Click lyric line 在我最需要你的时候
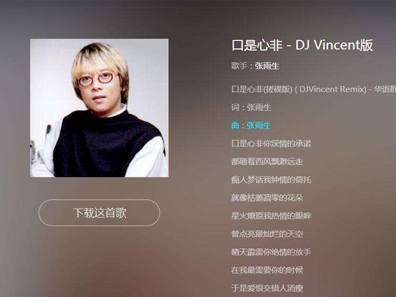The height and width of the screenshot is (297, 396). tap(267, 270)
